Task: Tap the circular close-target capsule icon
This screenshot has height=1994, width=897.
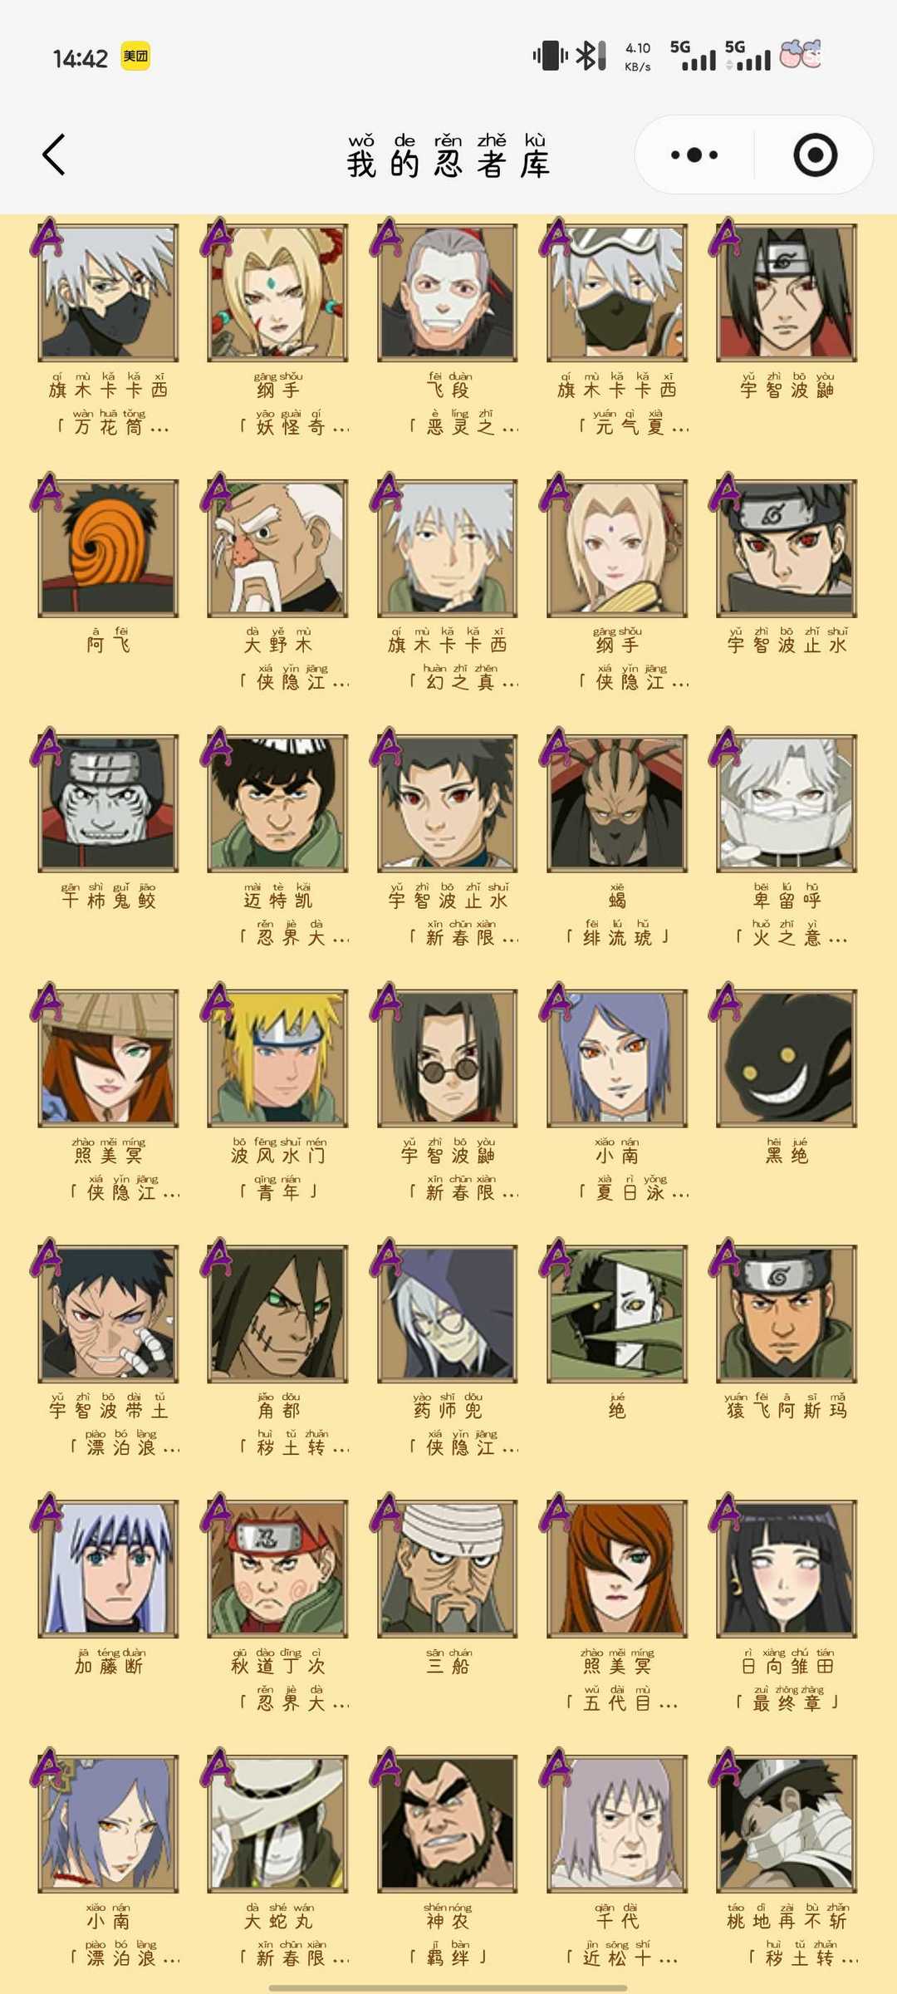Action: tap(815, 155)
